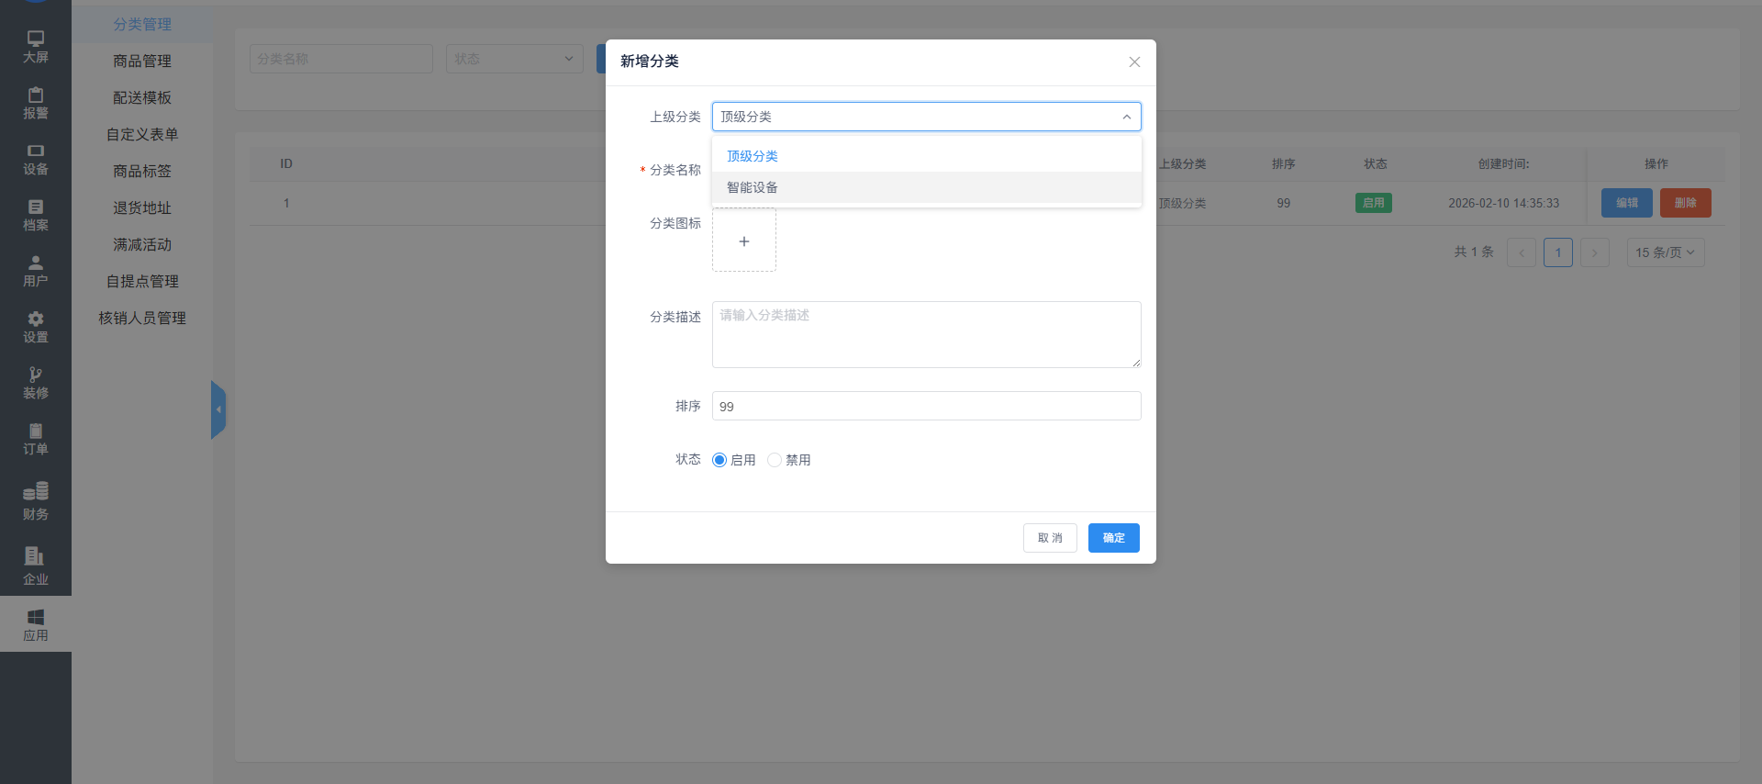
Task: Select page 1 in pagination
Action: point(1558,252)
